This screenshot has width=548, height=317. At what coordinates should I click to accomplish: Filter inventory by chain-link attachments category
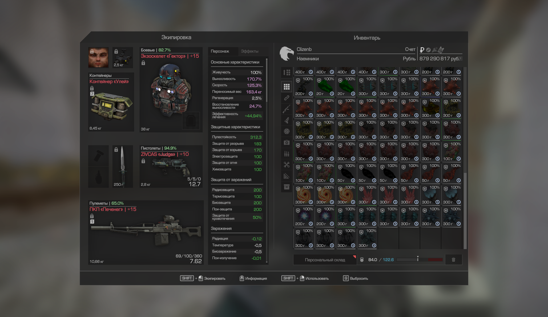(287, 98)
